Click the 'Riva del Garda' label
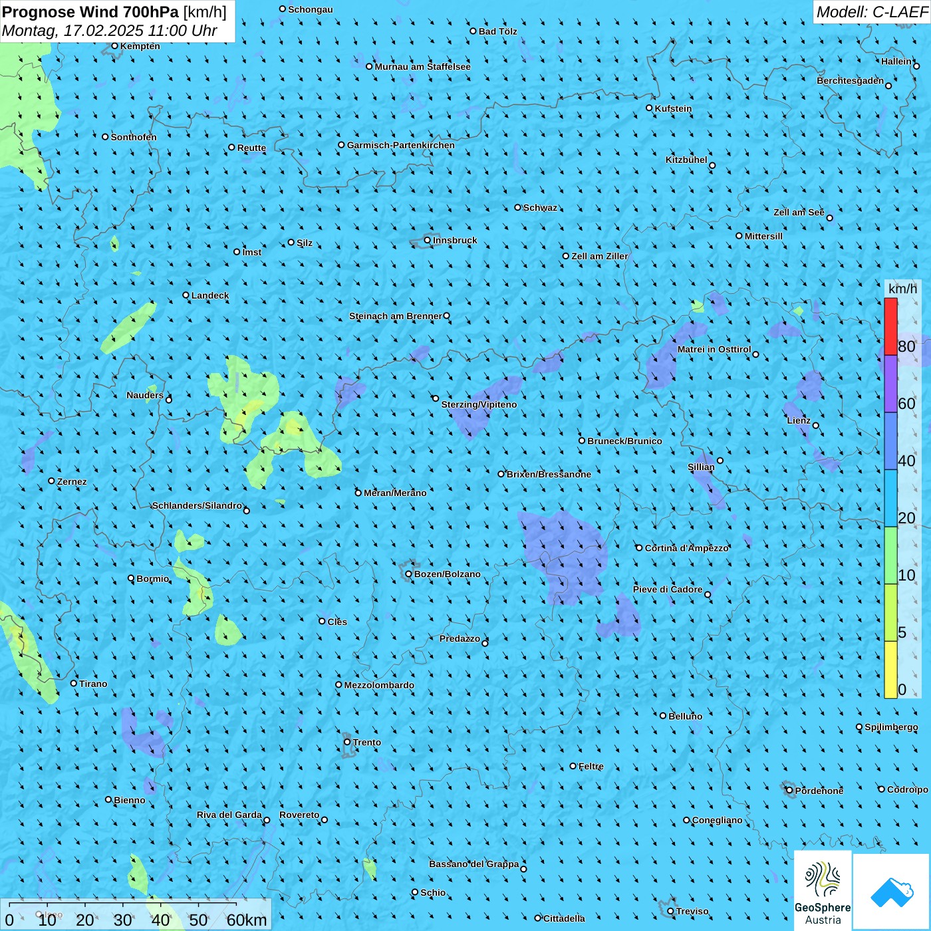931x931 pixels. [x=229, y=815]
